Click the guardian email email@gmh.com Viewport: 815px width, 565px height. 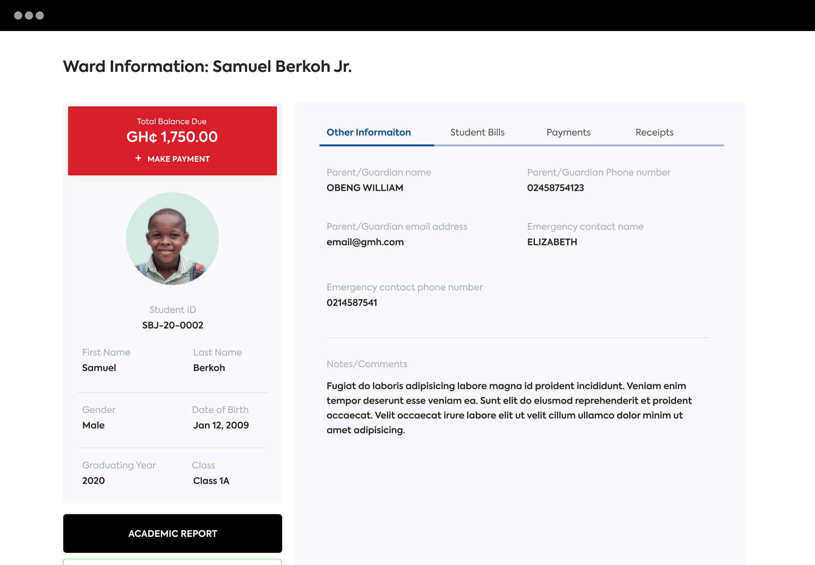click(365, 242)
